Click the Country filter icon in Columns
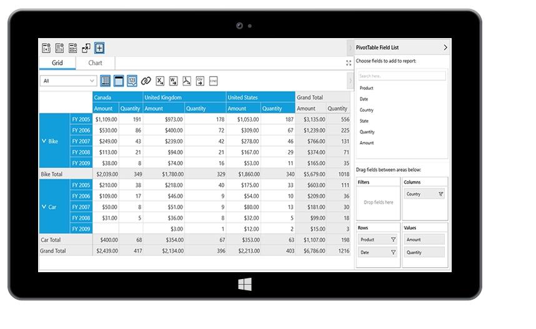Viewport: 536px width, 329px height. 440,194
